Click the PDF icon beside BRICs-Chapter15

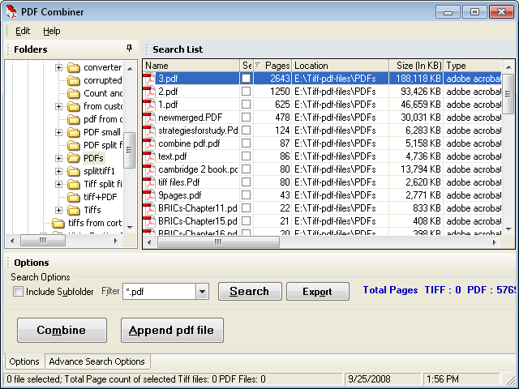pos(149,221)
